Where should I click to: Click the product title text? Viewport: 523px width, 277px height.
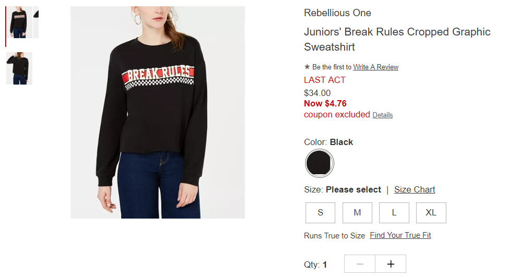click(x=397, y=39)
